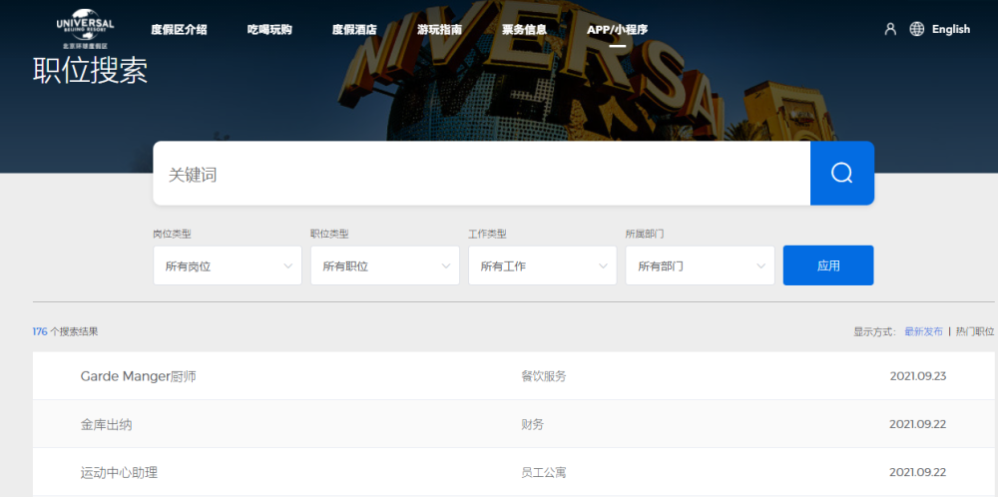The width and height of the screenshot is (998, 497).
Task: Click the 2021.09.22 date in 金库出纳 row
Action: [918, 424]
